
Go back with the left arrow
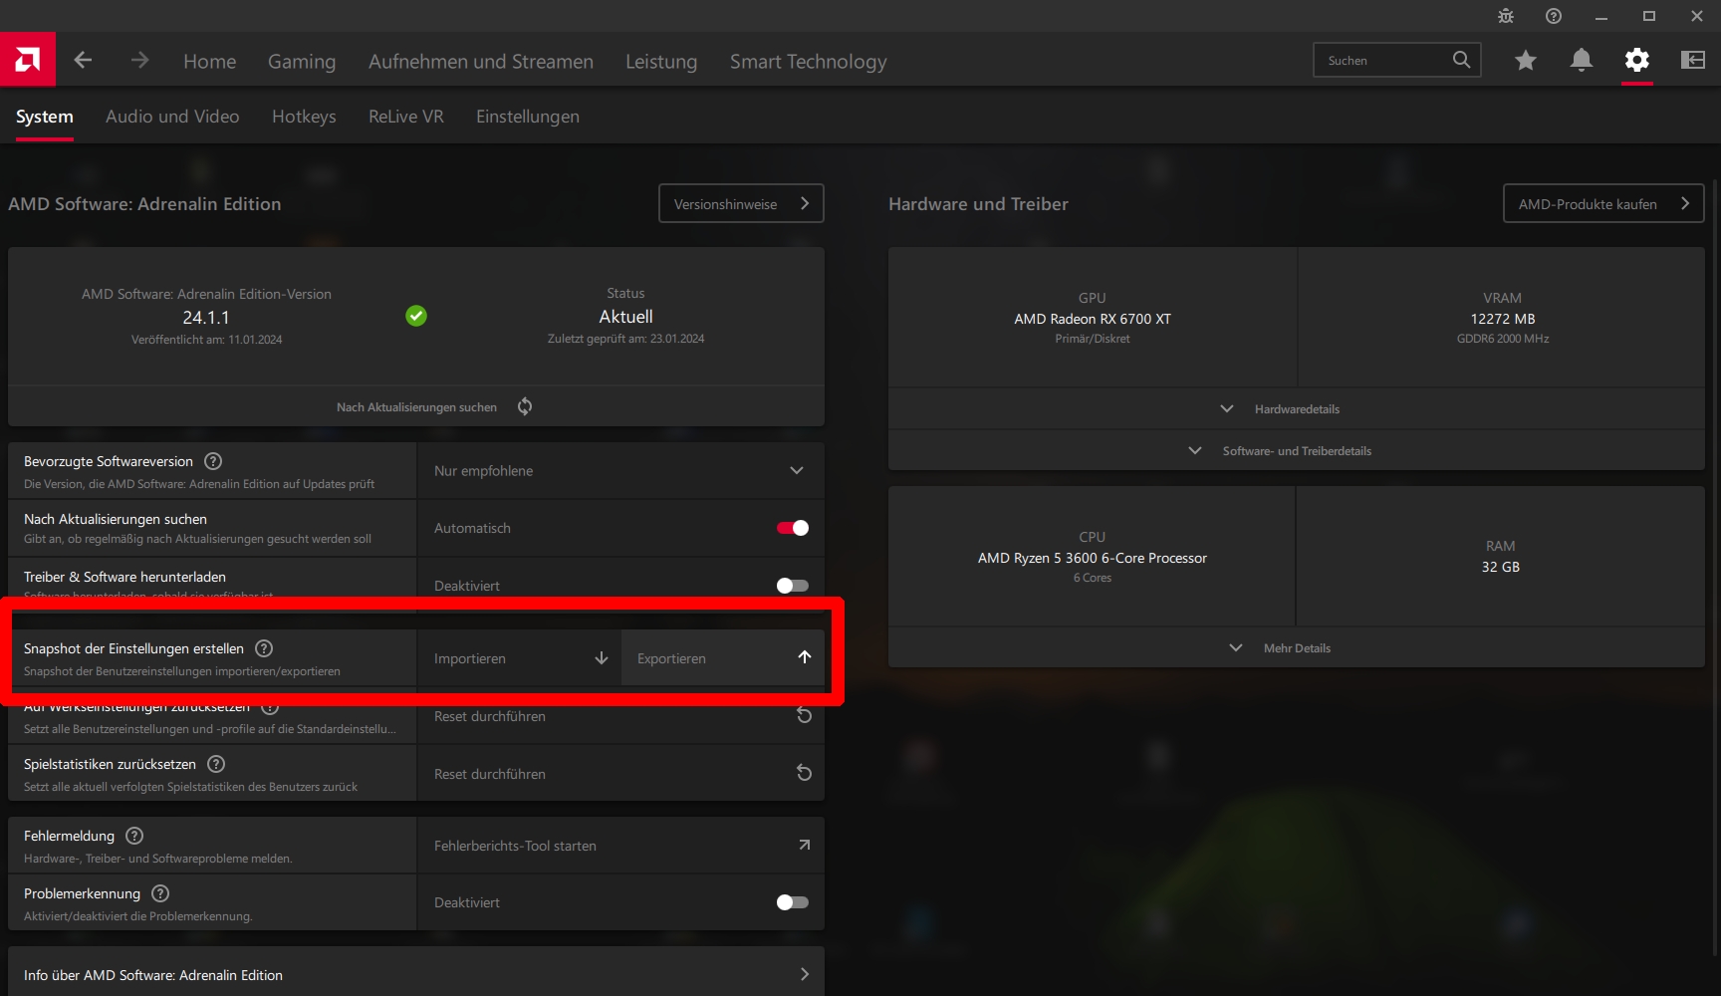(x=83, y=60)
